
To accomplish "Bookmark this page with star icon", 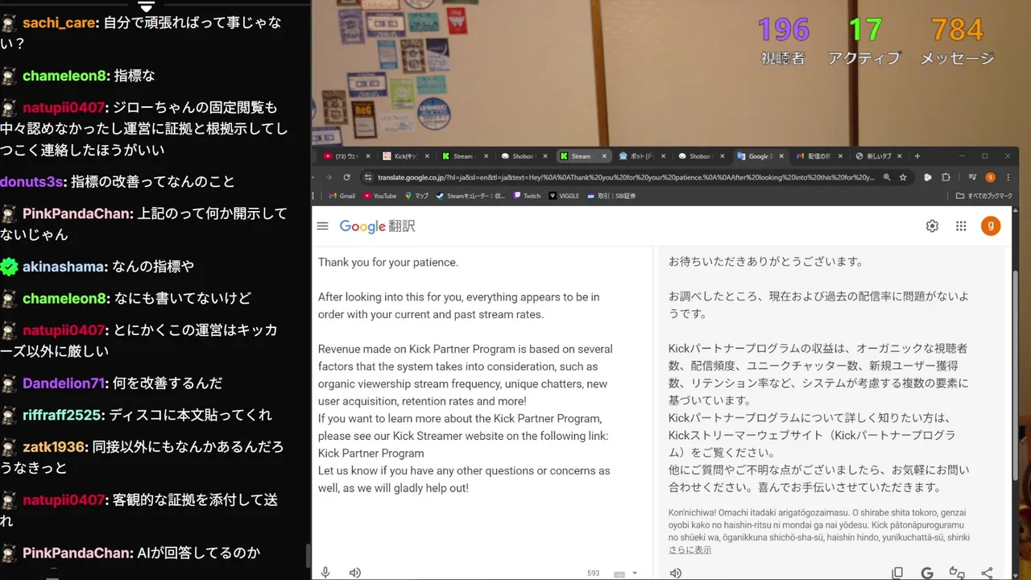I will [903, 177].
